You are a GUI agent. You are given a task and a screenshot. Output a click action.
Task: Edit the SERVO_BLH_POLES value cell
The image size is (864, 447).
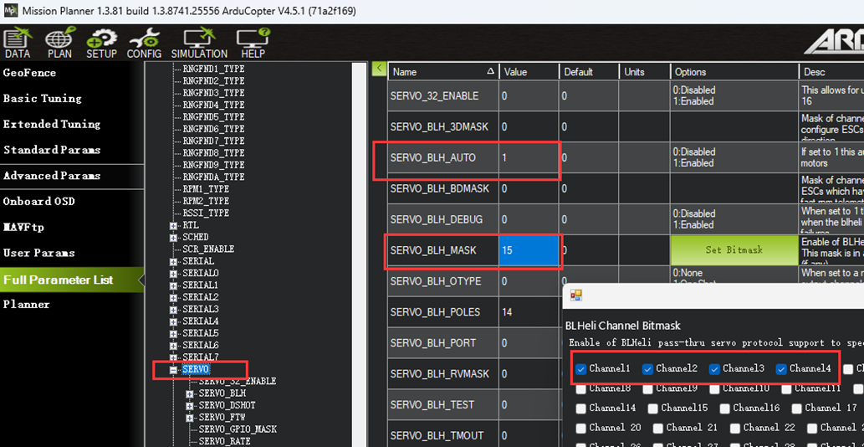(529, 312)
